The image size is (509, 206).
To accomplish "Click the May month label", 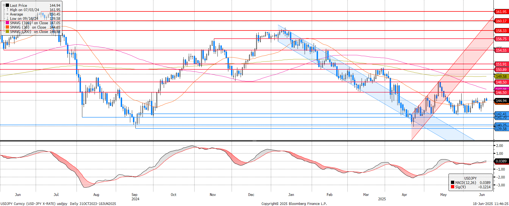I will coord(443,195).
